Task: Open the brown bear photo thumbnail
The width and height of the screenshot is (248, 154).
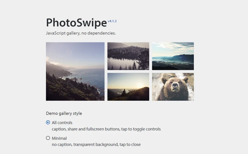Action: [x=173, y=87]
